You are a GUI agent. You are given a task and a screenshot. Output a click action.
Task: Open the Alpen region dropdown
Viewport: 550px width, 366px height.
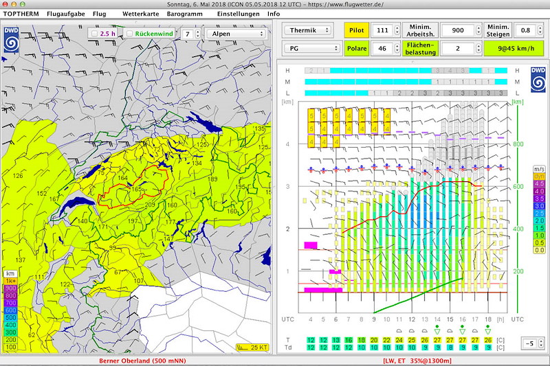[x=236, y=34]
